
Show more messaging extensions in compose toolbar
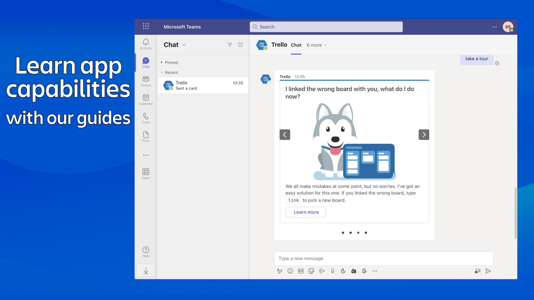(x=375, y=271)
